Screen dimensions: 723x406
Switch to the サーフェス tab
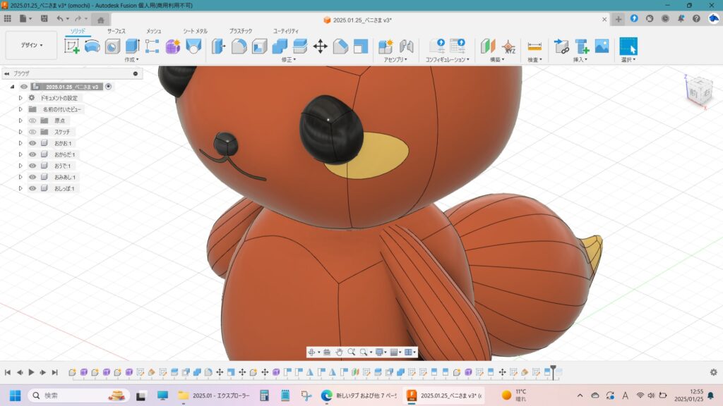pyautogui.click(x=116, y=31)
